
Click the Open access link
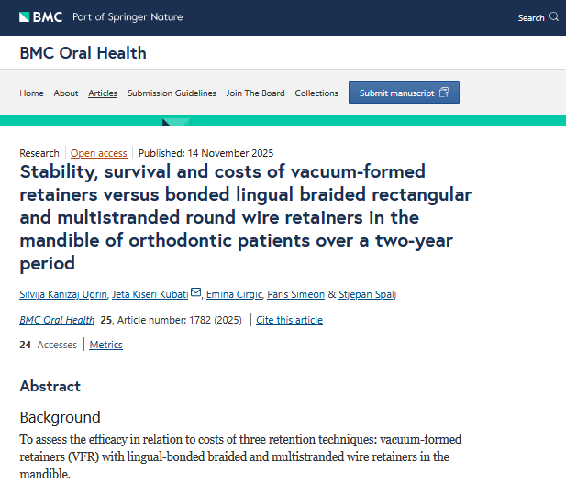click(x=99, y=153)
